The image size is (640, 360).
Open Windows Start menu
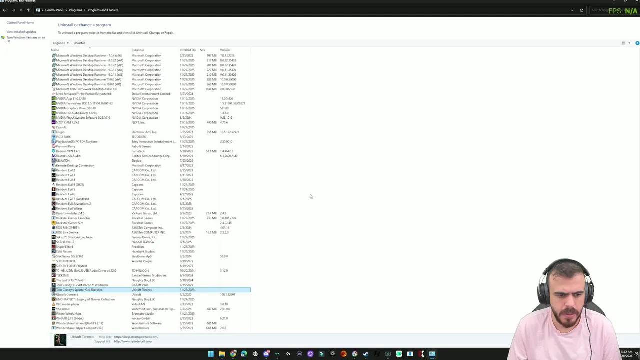pyautogui.click(x=211, y=354)
